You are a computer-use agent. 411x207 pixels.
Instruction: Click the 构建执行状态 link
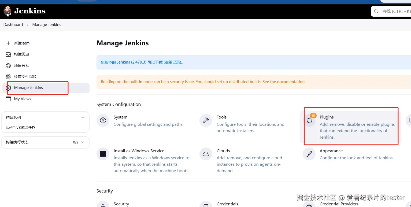[17, 142]
